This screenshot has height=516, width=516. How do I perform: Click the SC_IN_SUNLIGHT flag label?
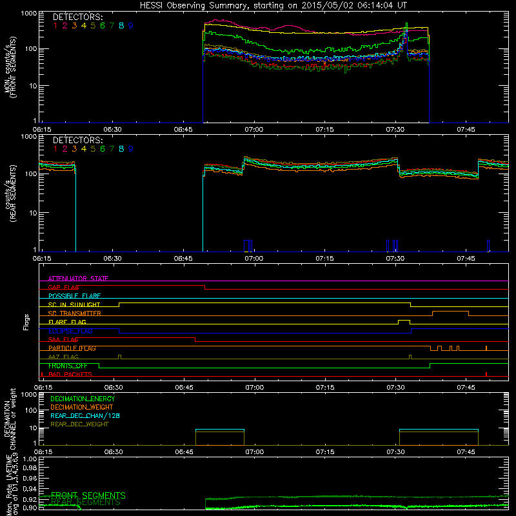74,304
